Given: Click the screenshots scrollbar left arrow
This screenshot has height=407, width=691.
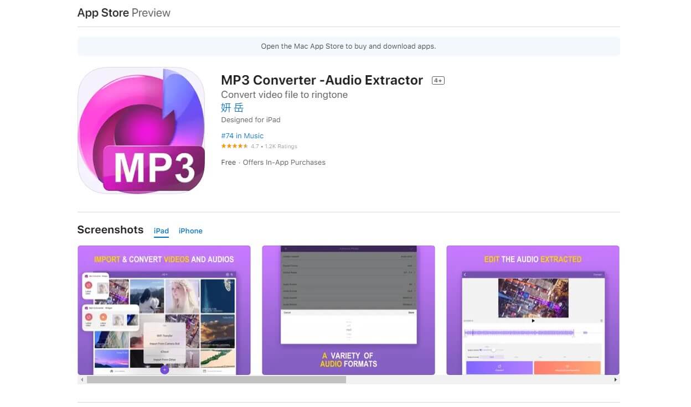Looking at the screenshot, I should [82, 380].
